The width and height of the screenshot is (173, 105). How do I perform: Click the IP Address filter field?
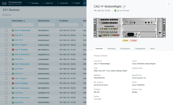tap(69, 25)
